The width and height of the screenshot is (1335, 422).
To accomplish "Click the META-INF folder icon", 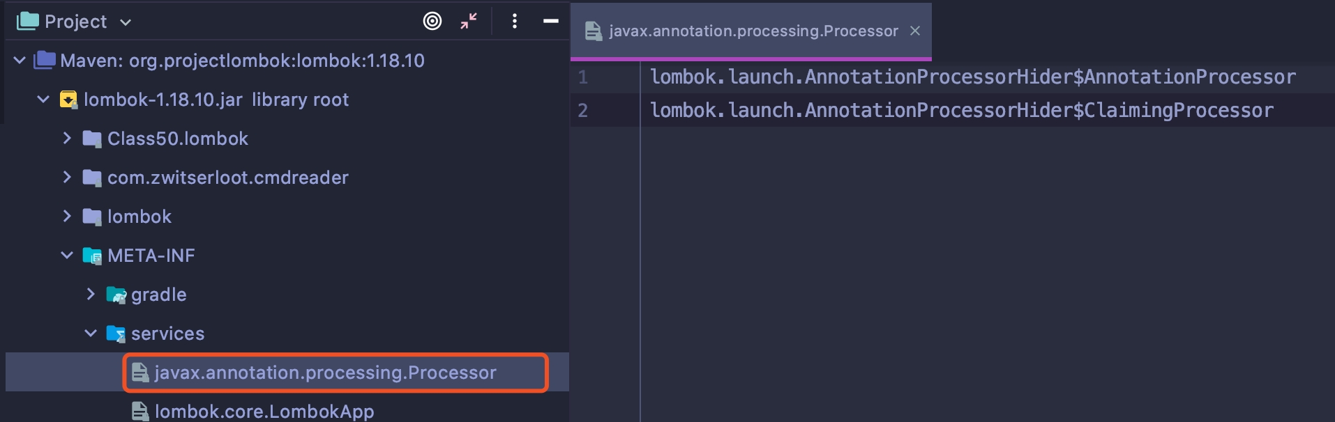I will coord(92,256).
